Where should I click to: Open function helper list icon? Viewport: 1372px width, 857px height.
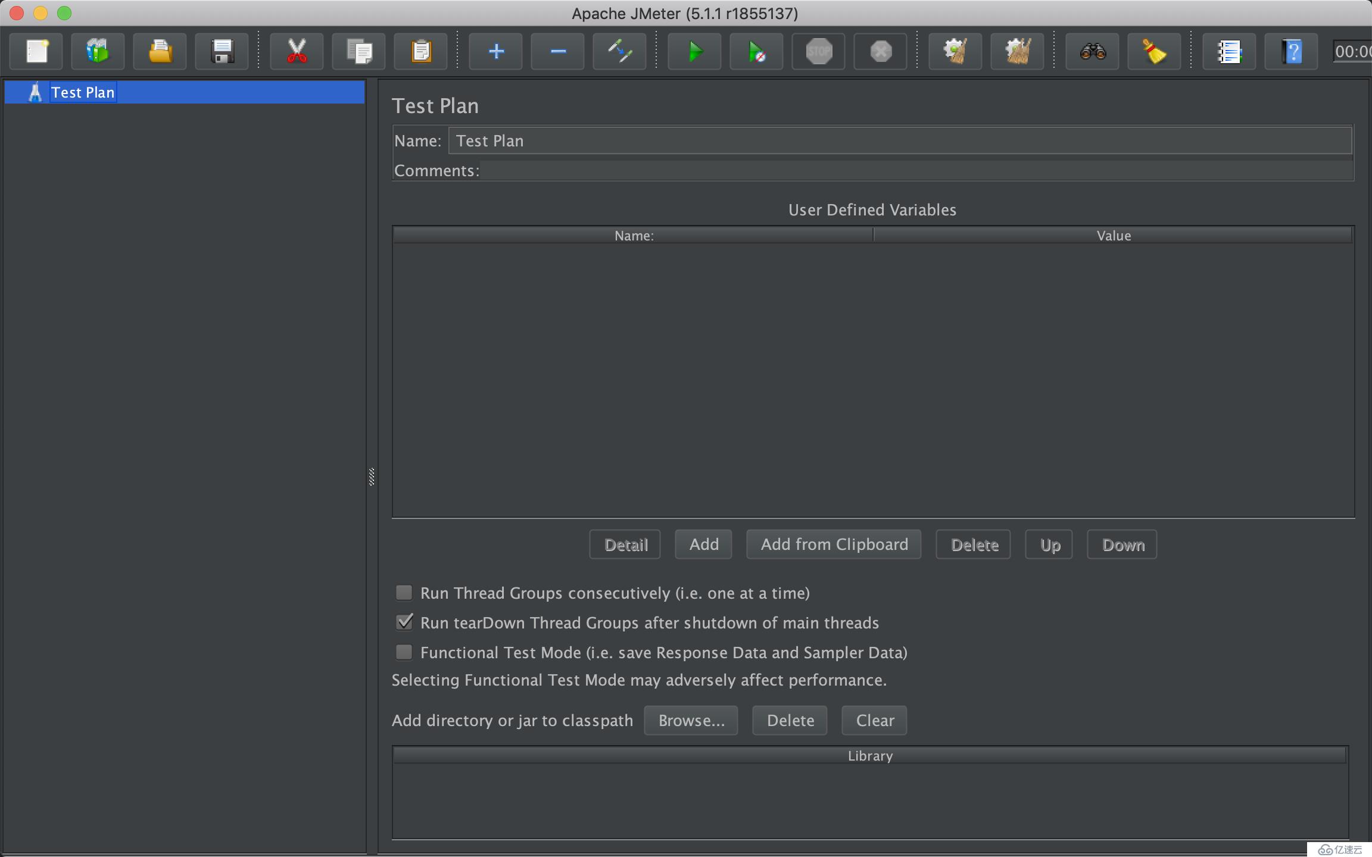[1229, 52]
